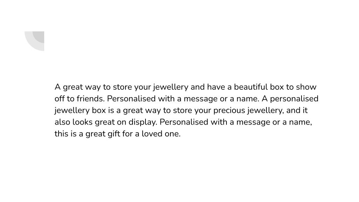Place cursor on the word "precious"
This screenshot has width=359, height=202.
click(229, 110)
